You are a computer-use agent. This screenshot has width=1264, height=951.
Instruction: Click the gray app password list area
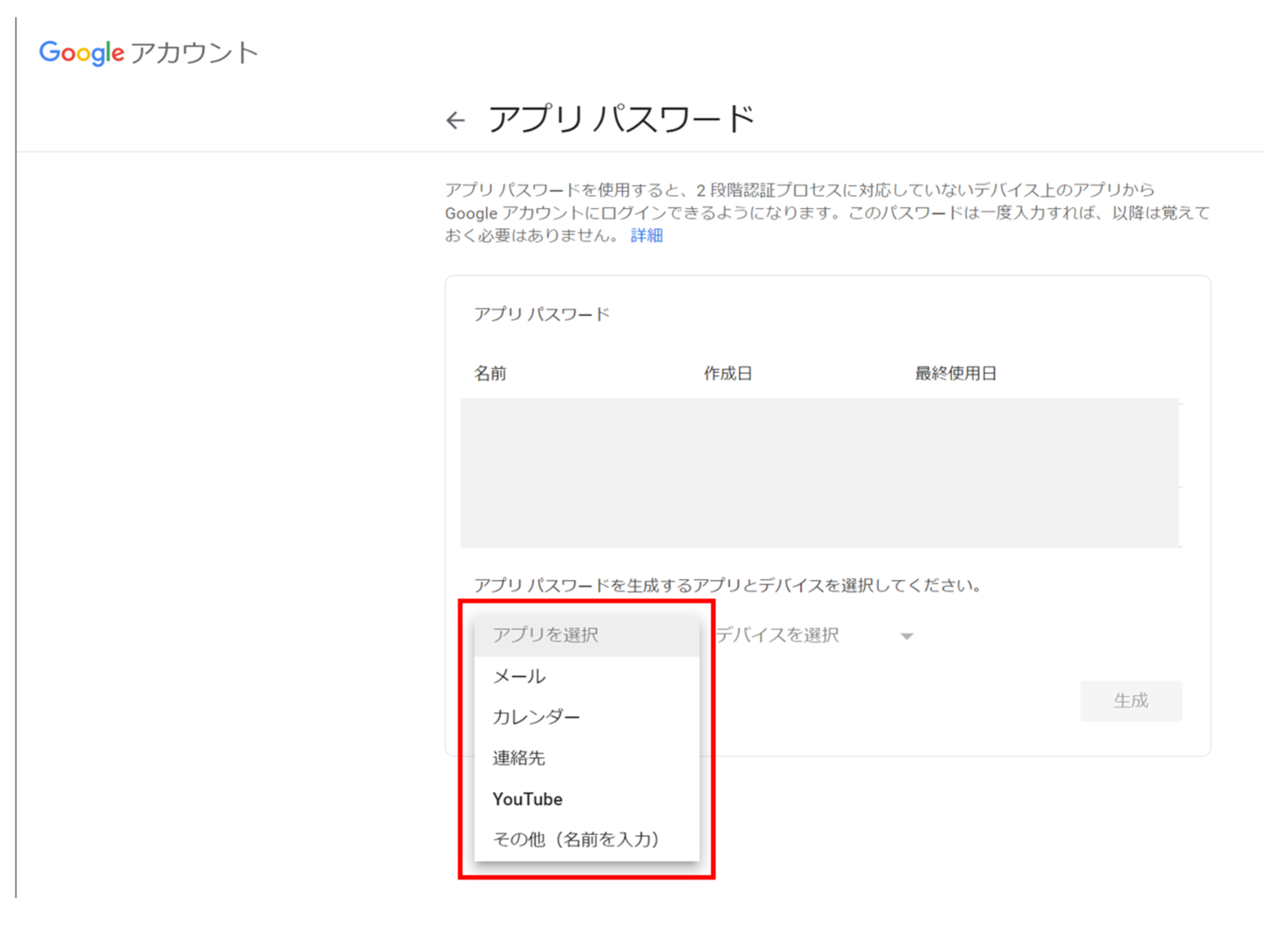click(x=820, y=473)
